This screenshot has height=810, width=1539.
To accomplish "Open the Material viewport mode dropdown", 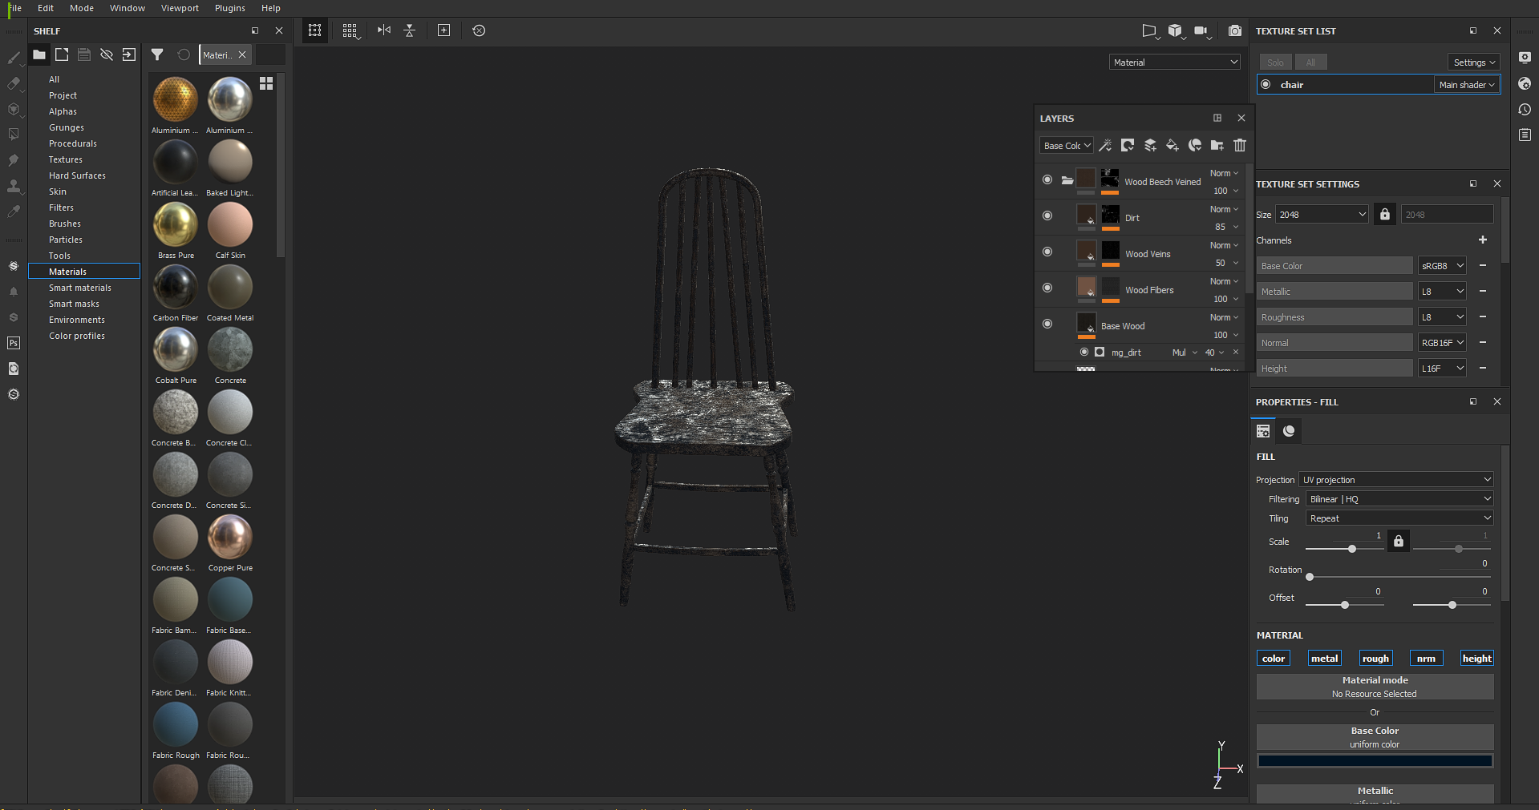I will [x=1175, y=62].
